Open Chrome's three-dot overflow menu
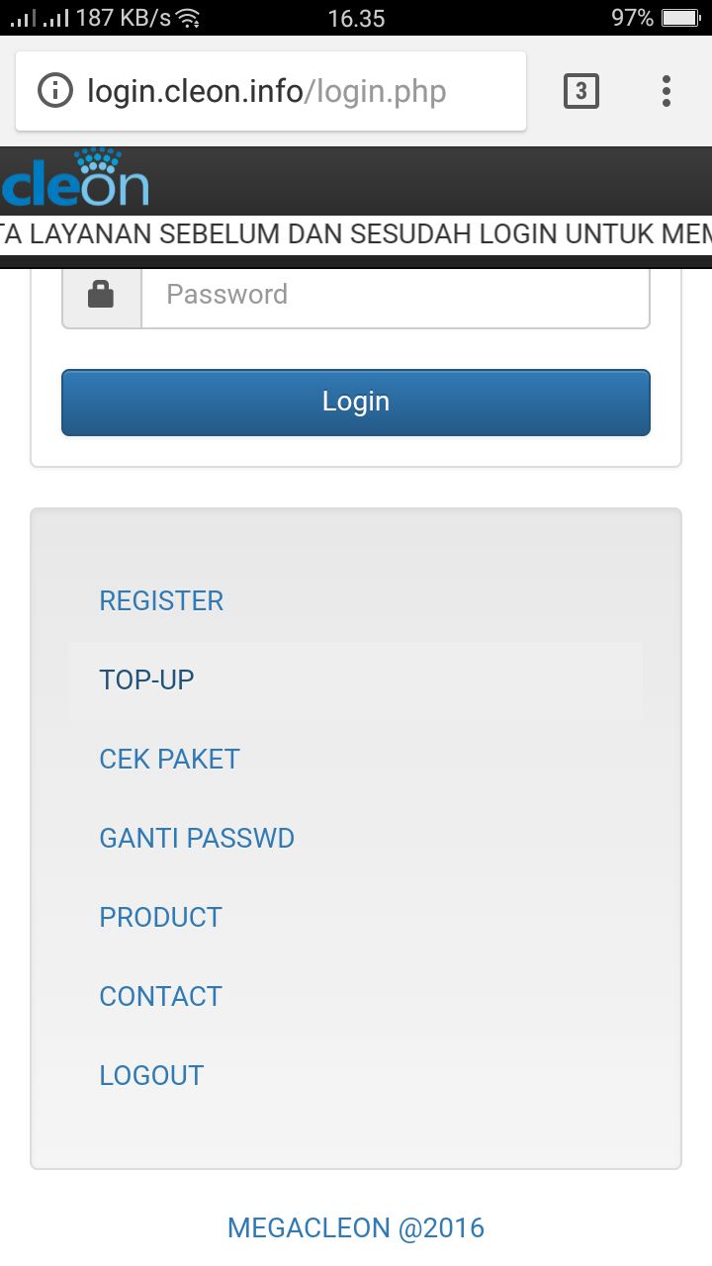The image size is (712, 1266). click(x=667, y=91)
